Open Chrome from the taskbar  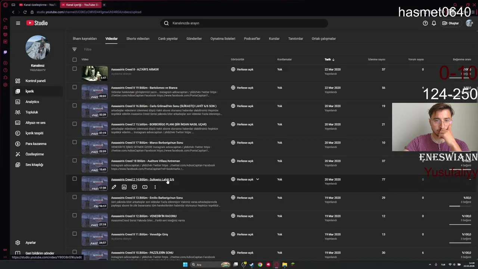(x=260, y=265)
